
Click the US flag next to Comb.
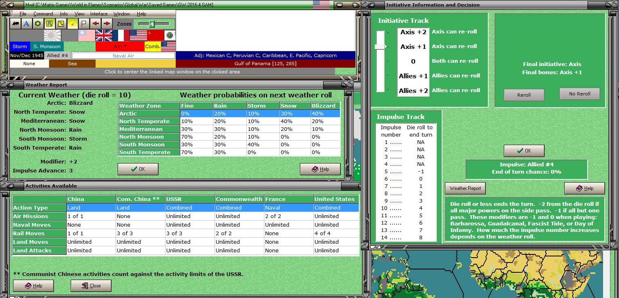[168, 46]
